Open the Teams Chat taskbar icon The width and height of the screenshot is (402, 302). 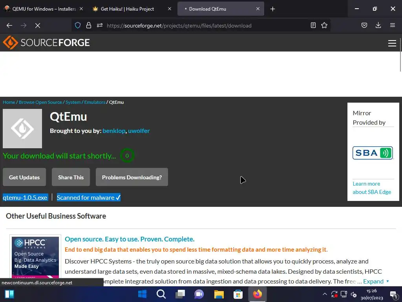coord(199,294)
